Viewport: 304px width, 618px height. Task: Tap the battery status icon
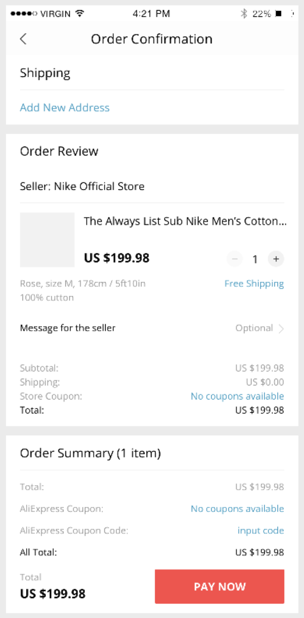(279, 14)
